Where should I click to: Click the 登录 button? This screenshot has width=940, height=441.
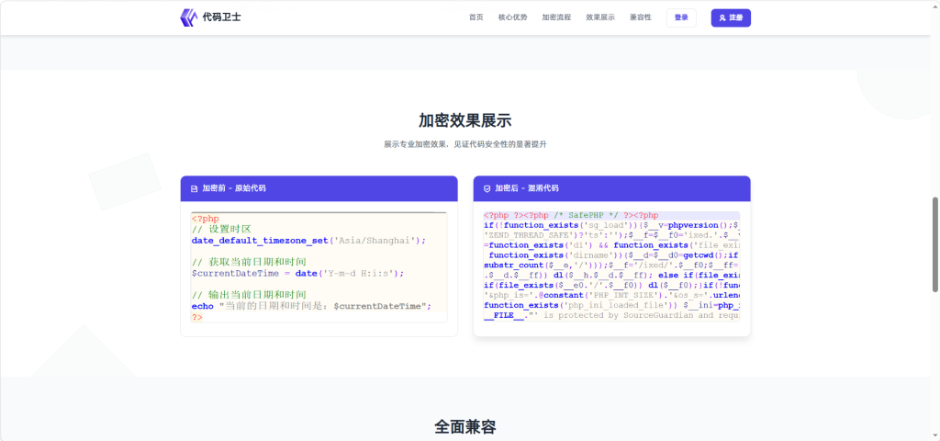point(681,17)
